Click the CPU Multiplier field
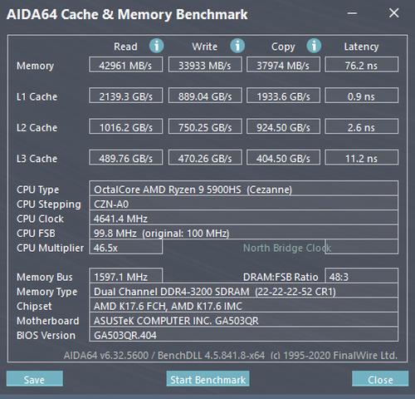This screenshot has width=415, height=399. tap(126, 247)
